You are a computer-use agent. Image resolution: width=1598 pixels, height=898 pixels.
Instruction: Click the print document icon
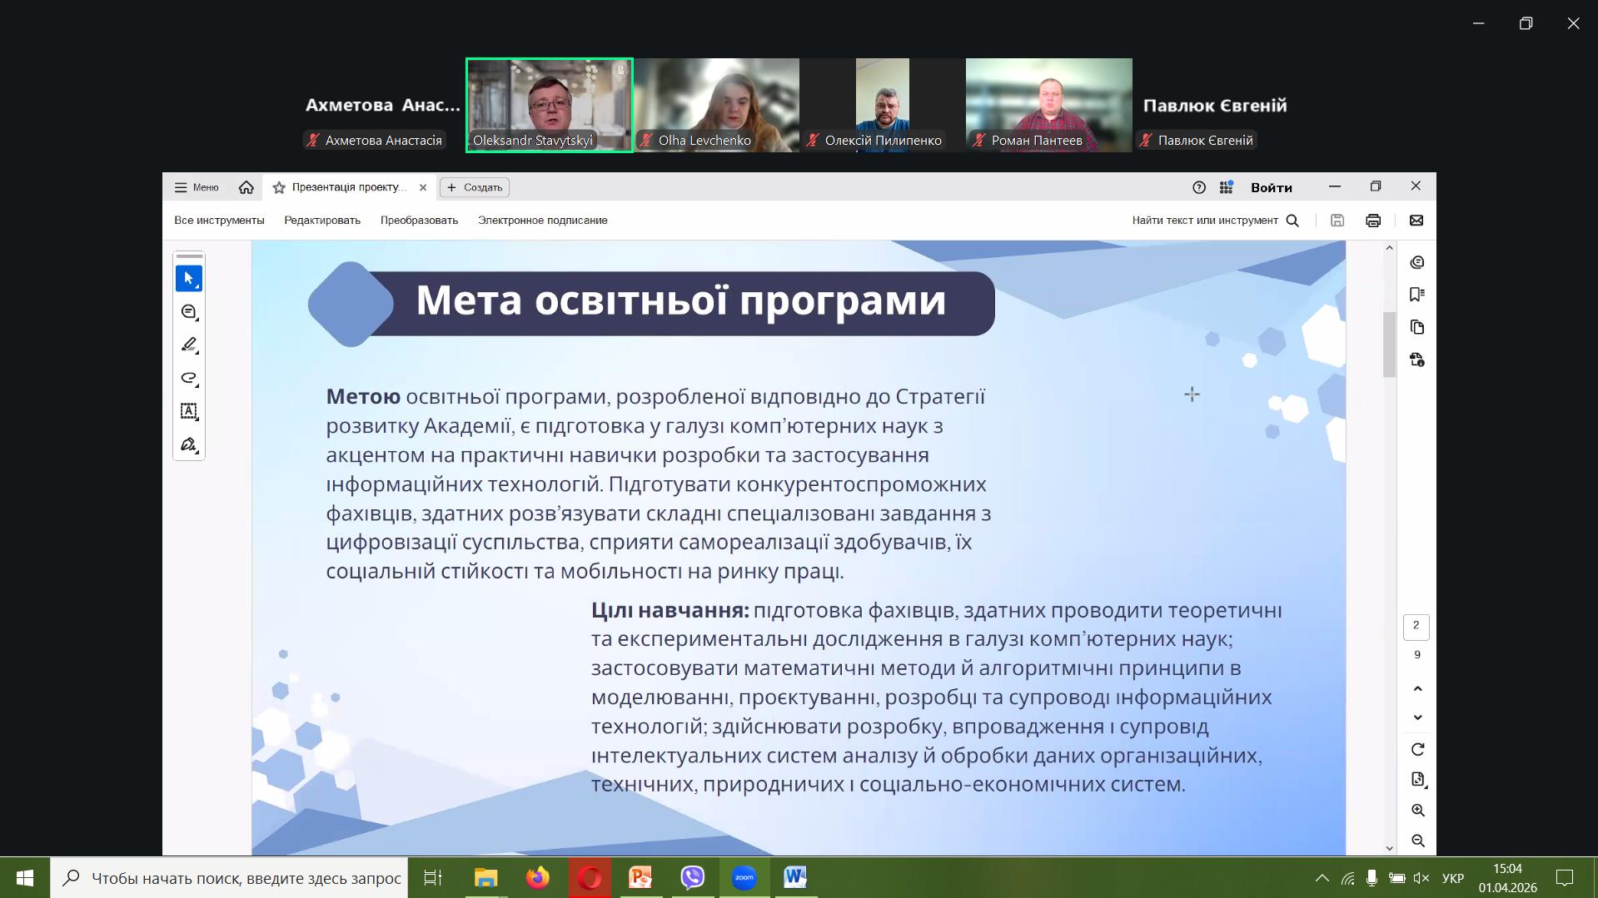pos(1373,221)
